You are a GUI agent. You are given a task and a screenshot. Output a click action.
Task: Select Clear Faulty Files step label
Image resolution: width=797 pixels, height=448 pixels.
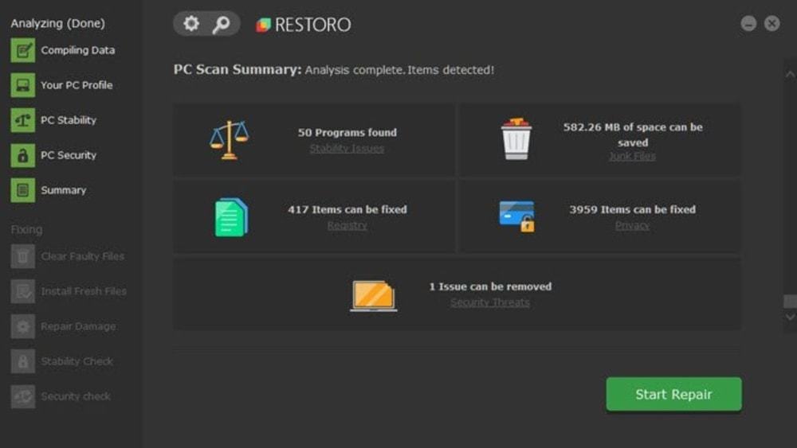tap(83, 256)
